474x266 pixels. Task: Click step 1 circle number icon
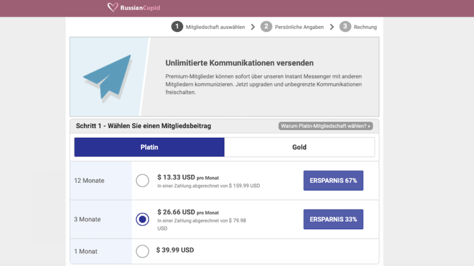pos(177,26)
